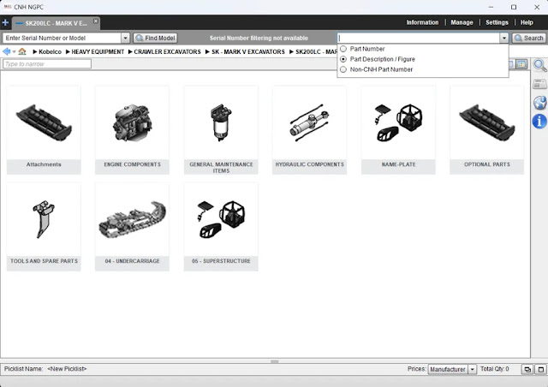Switch to SK200LC - MARK V tab
548x387 pixels.
[56, 23]
